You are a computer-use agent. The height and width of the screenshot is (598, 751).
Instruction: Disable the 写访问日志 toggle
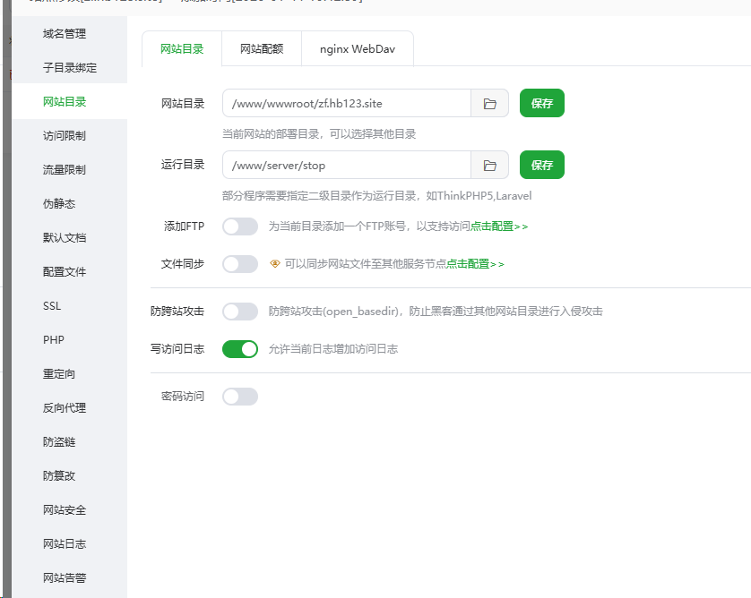[240, 349]
